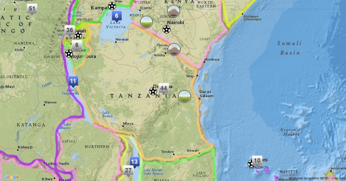Open blue marker 11 on Lake Tanganyika
The width and height of the screenshot is (346, 181).
tap(73, 81)
